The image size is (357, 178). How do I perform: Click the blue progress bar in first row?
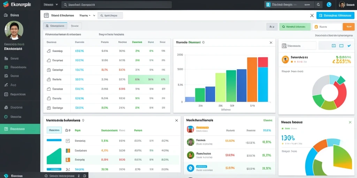tap(54, 140)
